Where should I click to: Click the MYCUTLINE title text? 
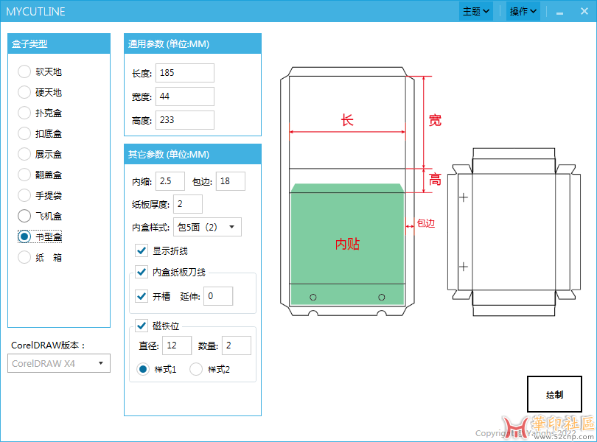click(x=36, y=12)
